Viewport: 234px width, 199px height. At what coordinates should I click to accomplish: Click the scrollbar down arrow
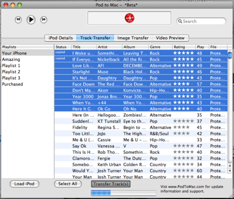pyautogui.click(x=230, y=171)
